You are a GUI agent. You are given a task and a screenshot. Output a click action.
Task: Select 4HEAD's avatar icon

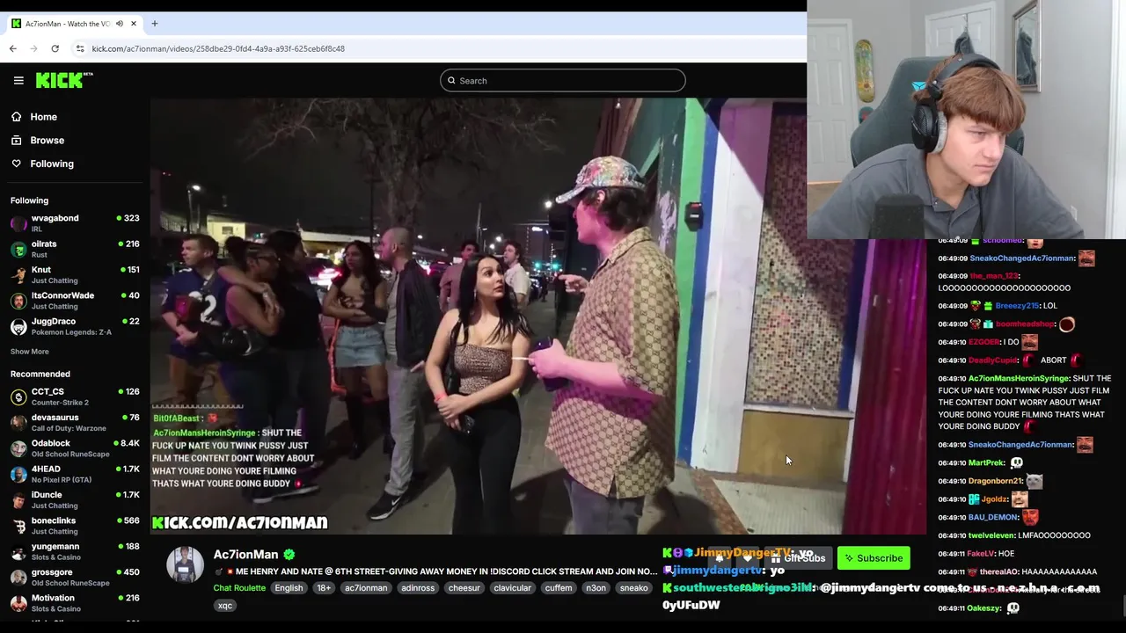pos(18,474)
